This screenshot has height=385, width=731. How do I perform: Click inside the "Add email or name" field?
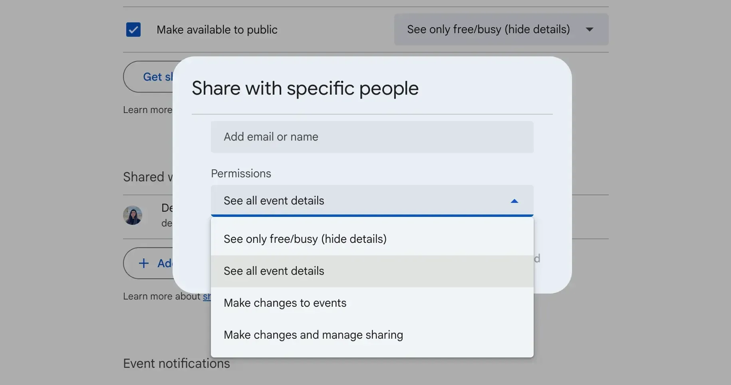point(372,137)
